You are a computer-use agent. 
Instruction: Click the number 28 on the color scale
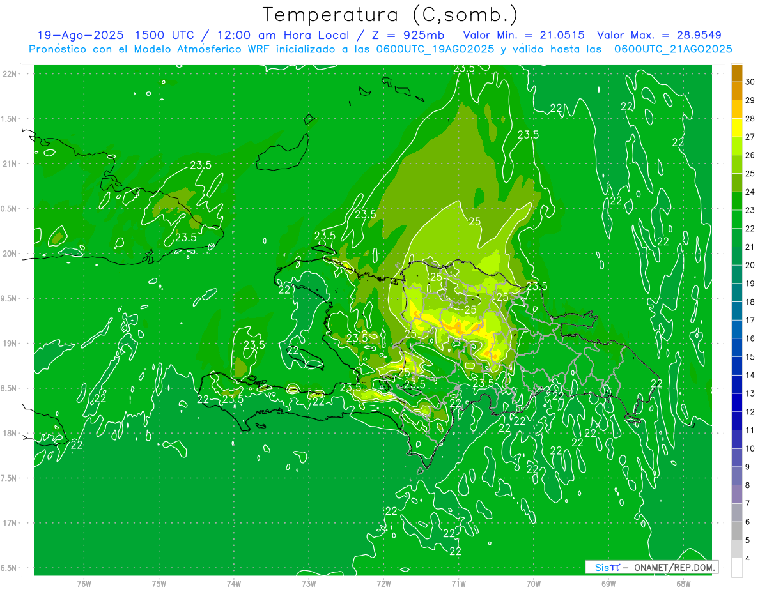[750, 119]
